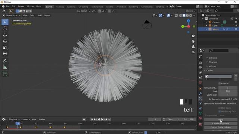The width and height of the screenshot is (239, 134).
Task: Open the Window menu
Action: tap(30, 6)
